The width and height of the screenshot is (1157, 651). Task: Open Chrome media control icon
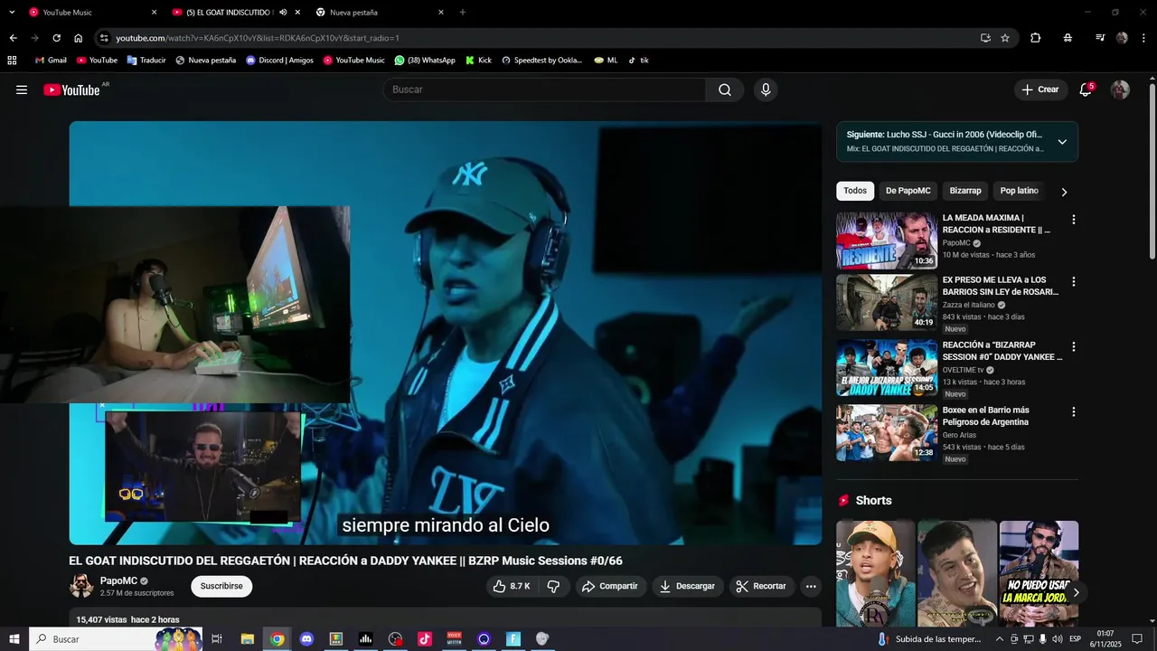click(1100, 38)
